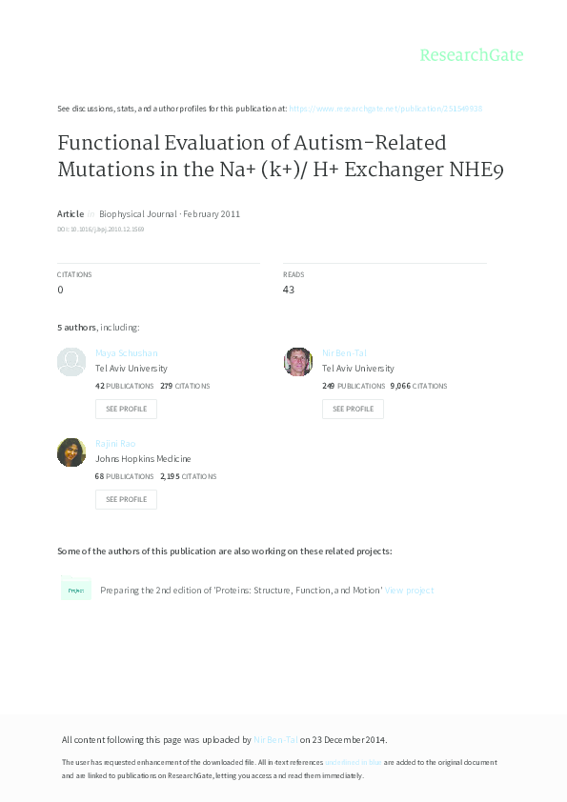The width and height of the screenshot is (567, 802).
Task: Click the 9,066 citations count for Ben-Tal
Action: click(400, 385)
